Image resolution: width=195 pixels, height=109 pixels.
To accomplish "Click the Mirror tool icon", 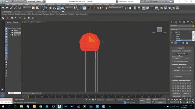I will click(x=126, y=8).
